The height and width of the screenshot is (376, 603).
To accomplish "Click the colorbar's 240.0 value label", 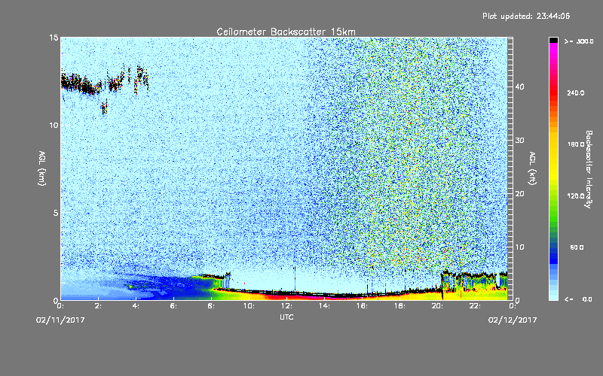I will pos(576,93).
